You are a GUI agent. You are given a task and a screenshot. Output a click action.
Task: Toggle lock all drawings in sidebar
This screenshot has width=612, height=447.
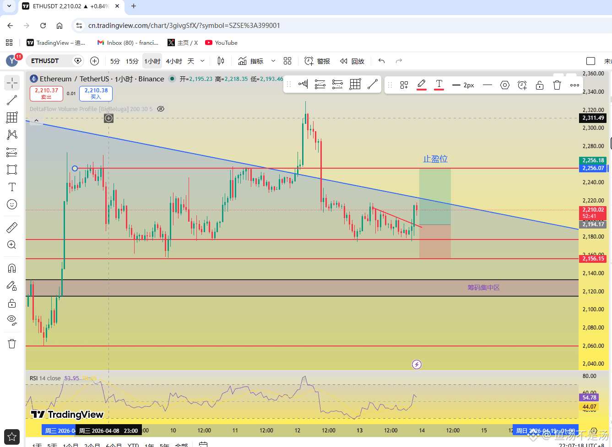tap(12, 303)
